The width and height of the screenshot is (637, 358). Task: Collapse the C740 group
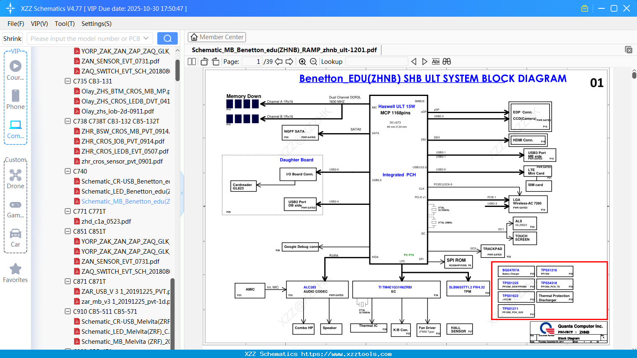coord(68,171)
